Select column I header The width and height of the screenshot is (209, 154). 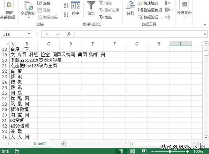point(181,44)
